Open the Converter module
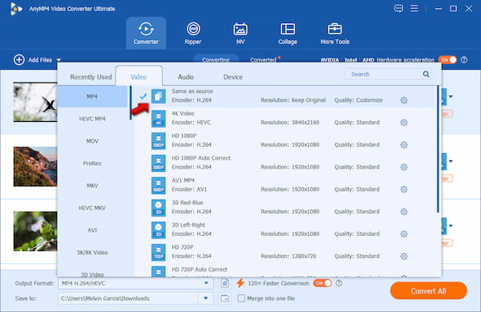The width and height of the screenshot is (481, 312). point(146,33)
